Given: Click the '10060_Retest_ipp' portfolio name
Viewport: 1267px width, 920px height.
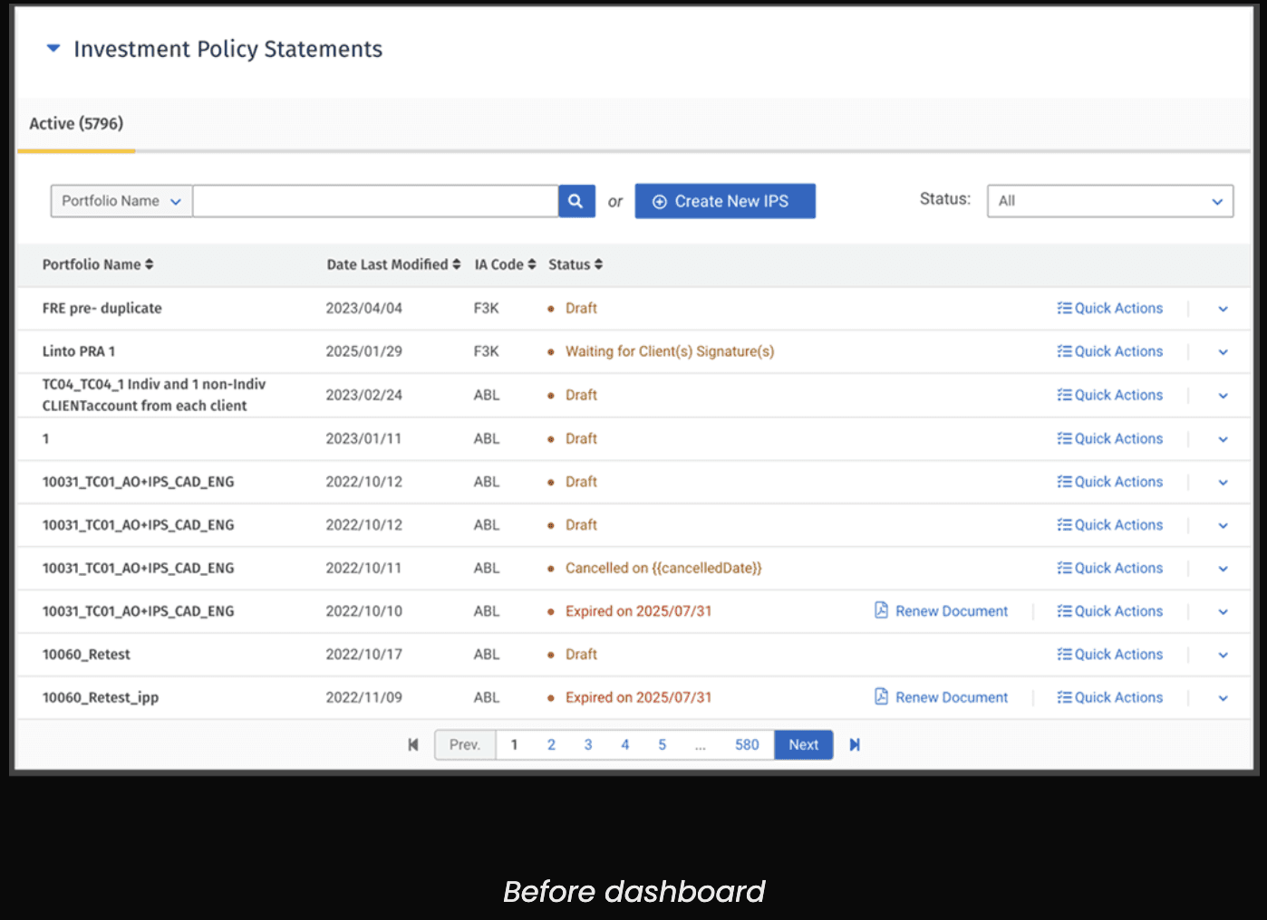Looking at the screenshot, I should [101, 697].
